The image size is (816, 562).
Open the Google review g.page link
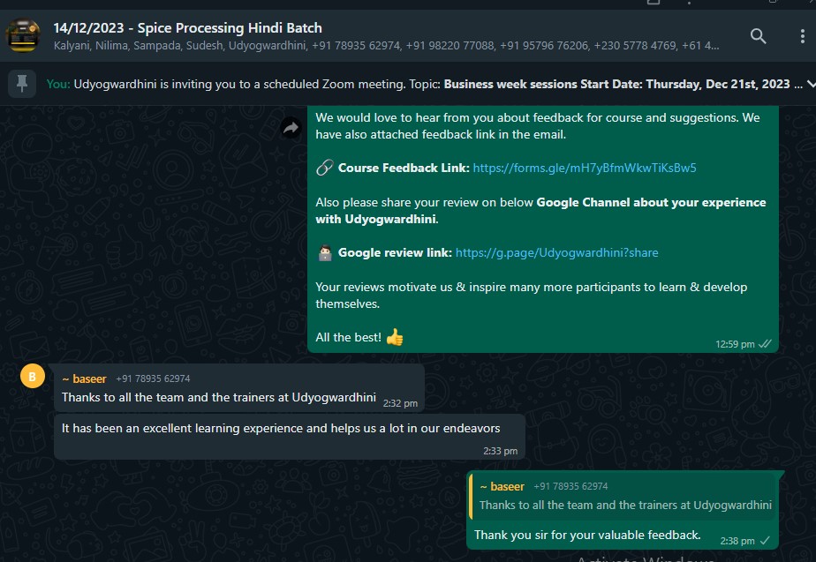(x=556, y=252)
